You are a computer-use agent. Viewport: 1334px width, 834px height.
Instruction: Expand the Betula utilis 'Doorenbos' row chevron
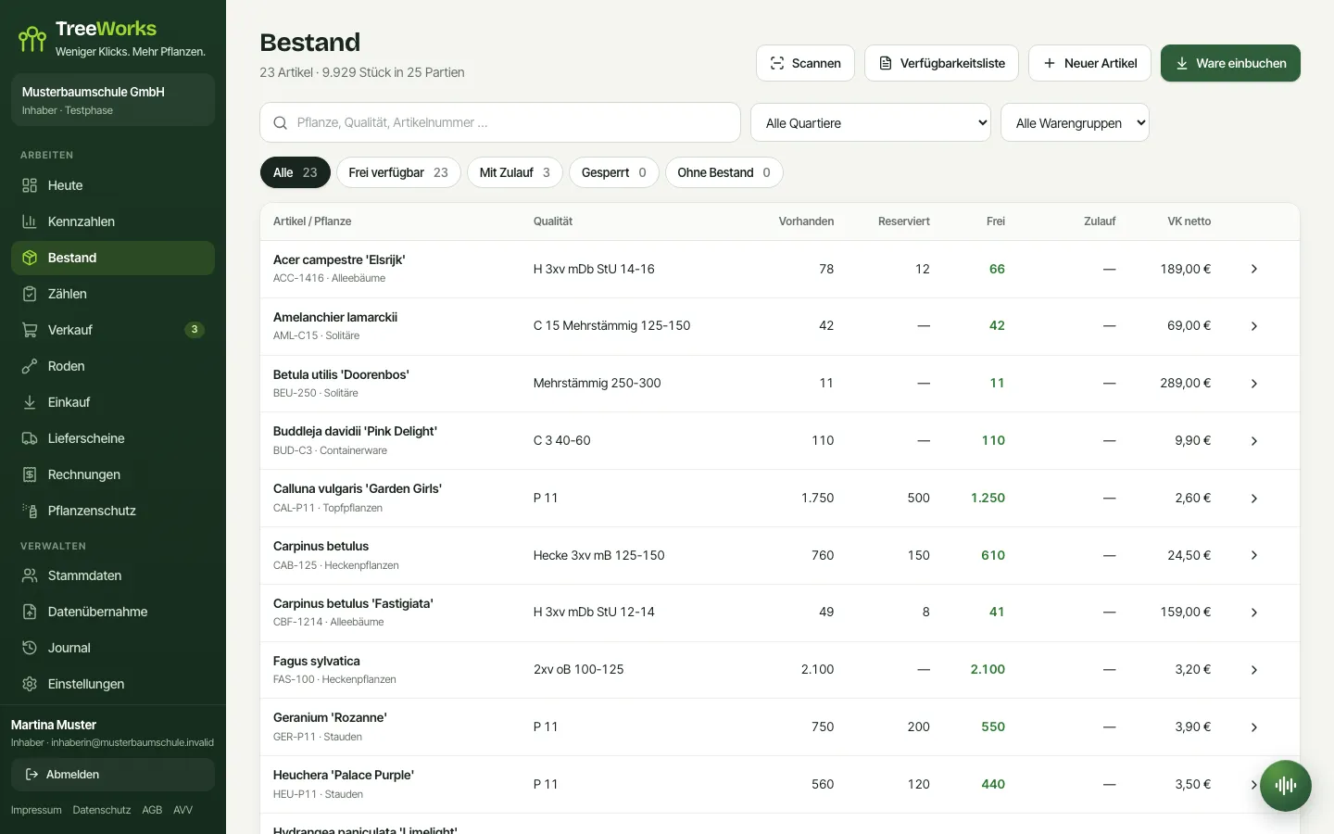click(1254, 384)
